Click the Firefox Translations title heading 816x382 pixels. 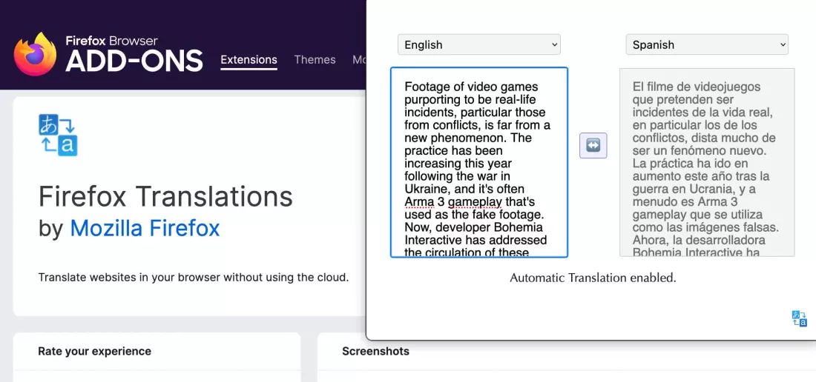click(x=165, y=196)
